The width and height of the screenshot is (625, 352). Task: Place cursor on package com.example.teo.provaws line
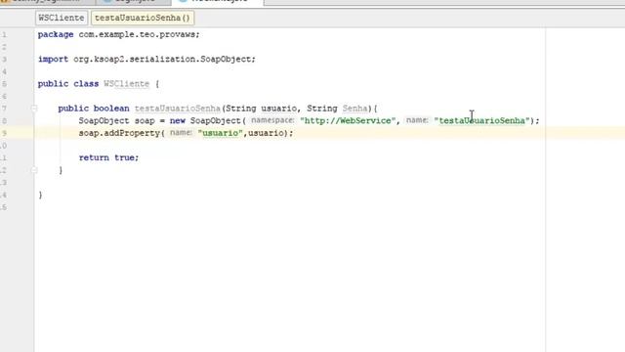[118, 35]
